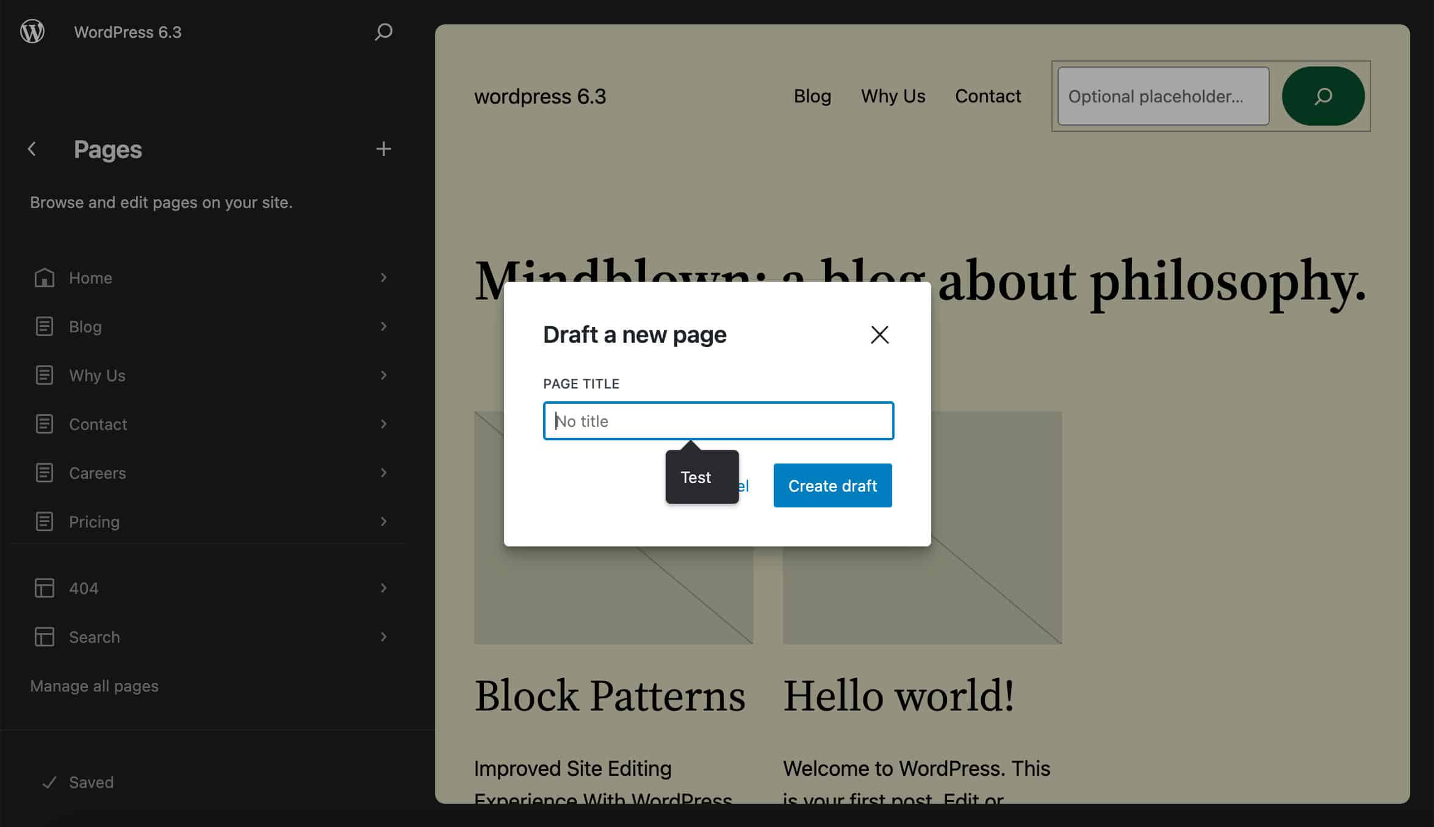Collapse the Pages panel with the back chevron
This screenshot has height=827, width=1434.
pyautogui.click(x=31, y=149)
